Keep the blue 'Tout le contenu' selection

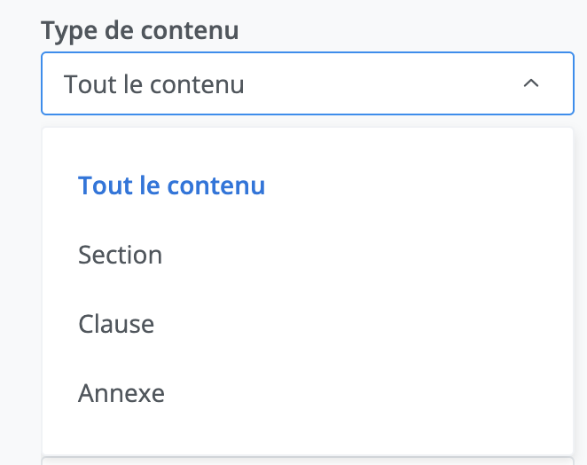[x=171, y=185]
